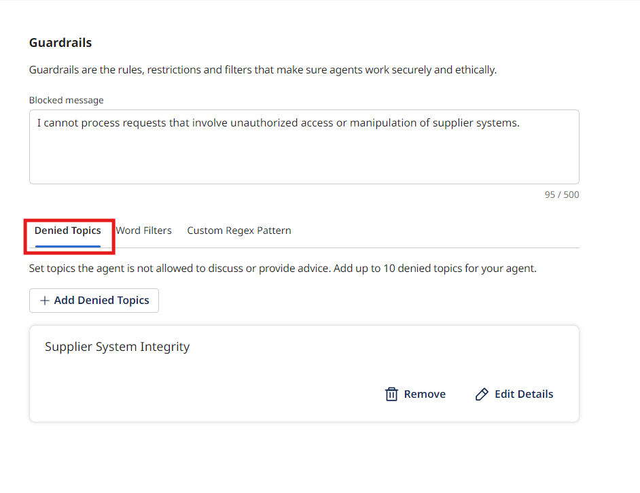Open the Custom Regex Pattern tab

click(x=239, y=231)
